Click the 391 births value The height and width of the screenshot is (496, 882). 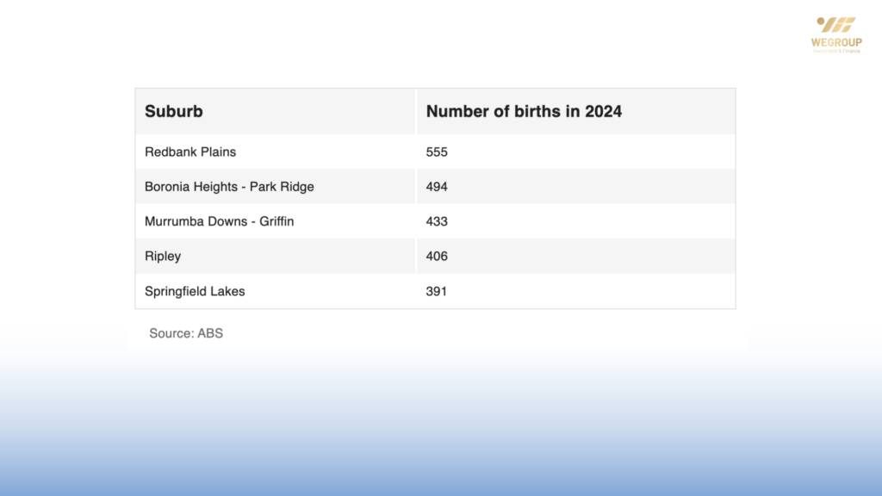pyautogui.click(x=437, y=291)
